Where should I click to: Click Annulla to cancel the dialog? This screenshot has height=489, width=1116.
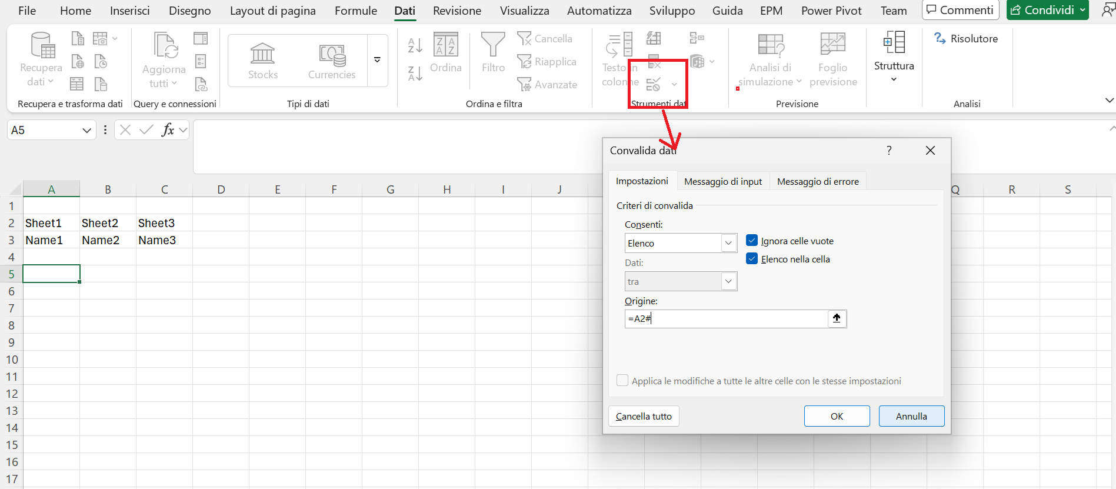[911, 416]
